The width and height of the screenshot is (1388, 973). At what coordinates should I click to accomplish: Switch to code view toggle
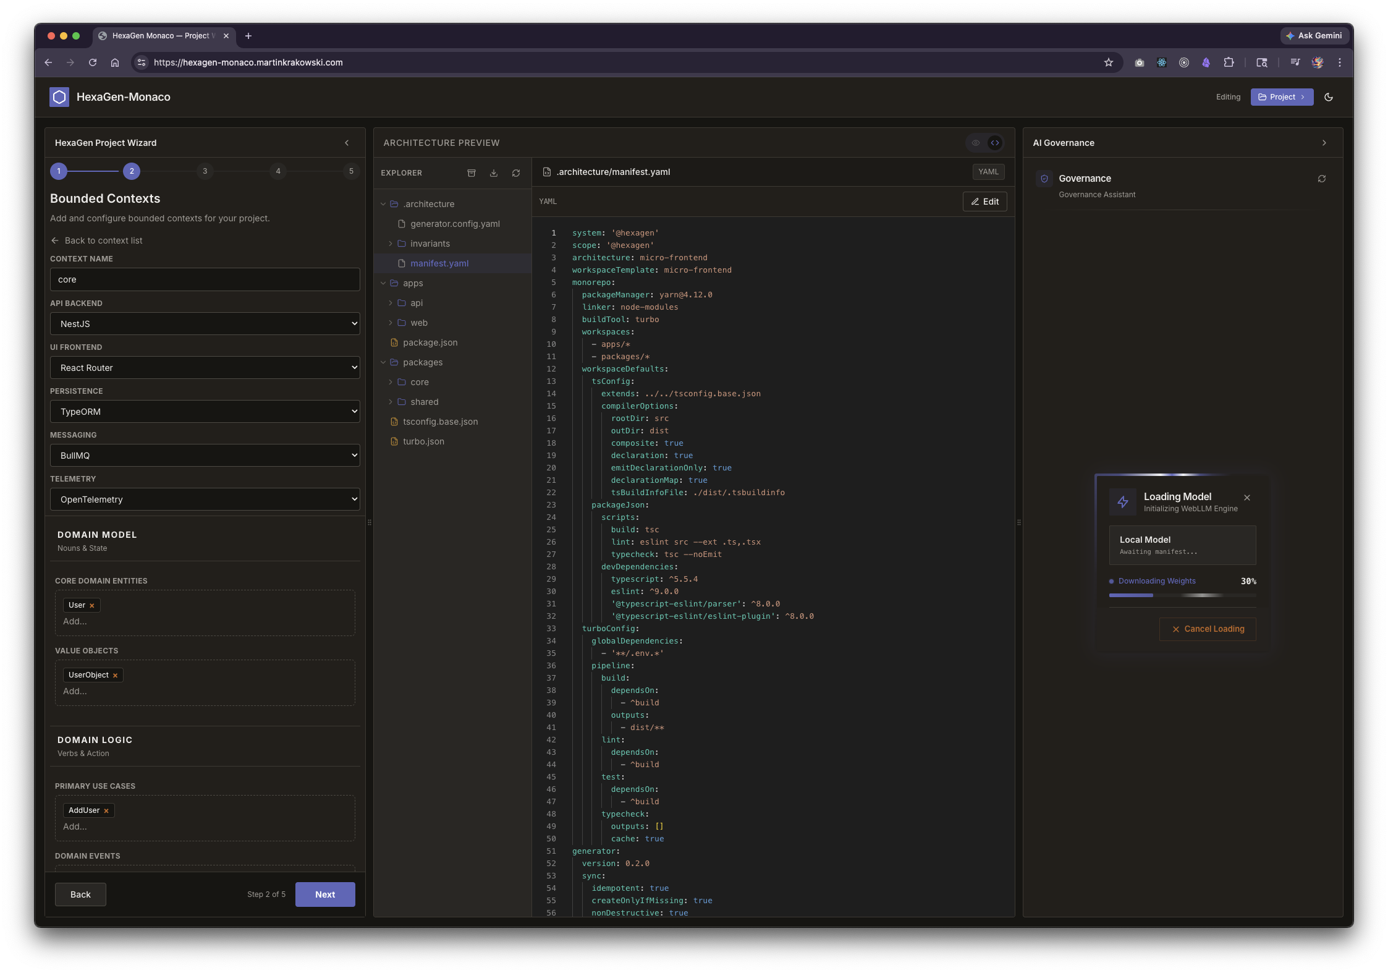[995, 143]
